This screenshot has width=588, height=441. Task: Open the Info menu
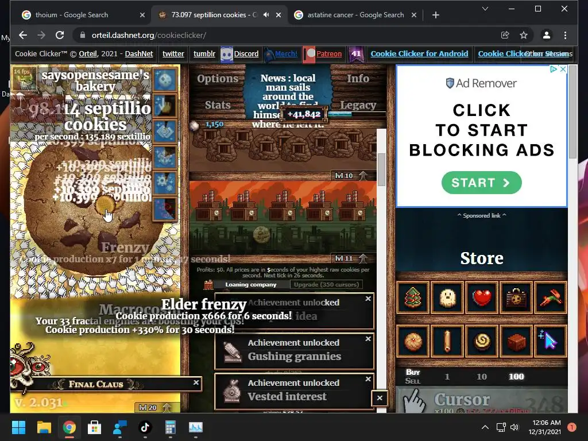point(358,78)
